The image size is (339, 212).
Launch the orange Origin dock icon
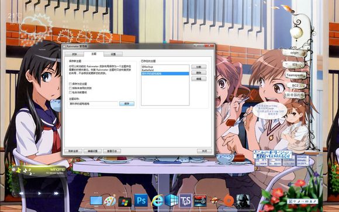[x=229, y=200]
